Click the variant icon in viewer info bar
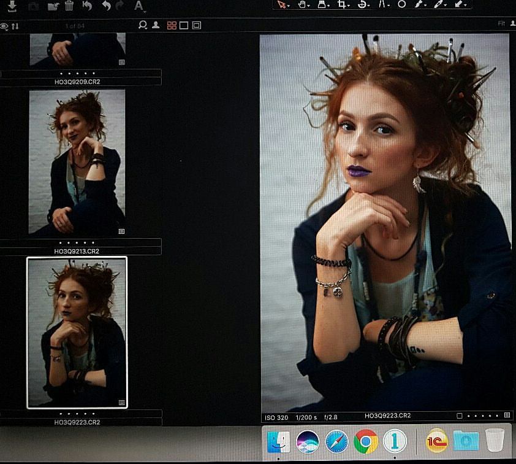 click(x=507, y=416)
